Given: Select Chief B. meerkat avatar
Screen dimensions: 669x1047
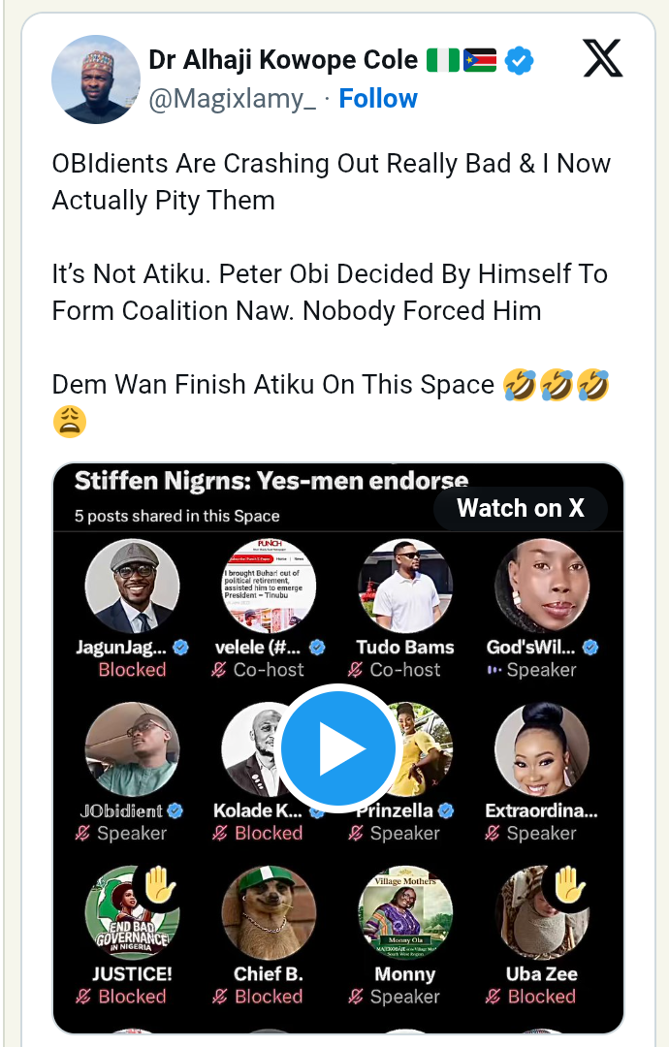Looking at the screenshot, I should [x=269, y=912].
